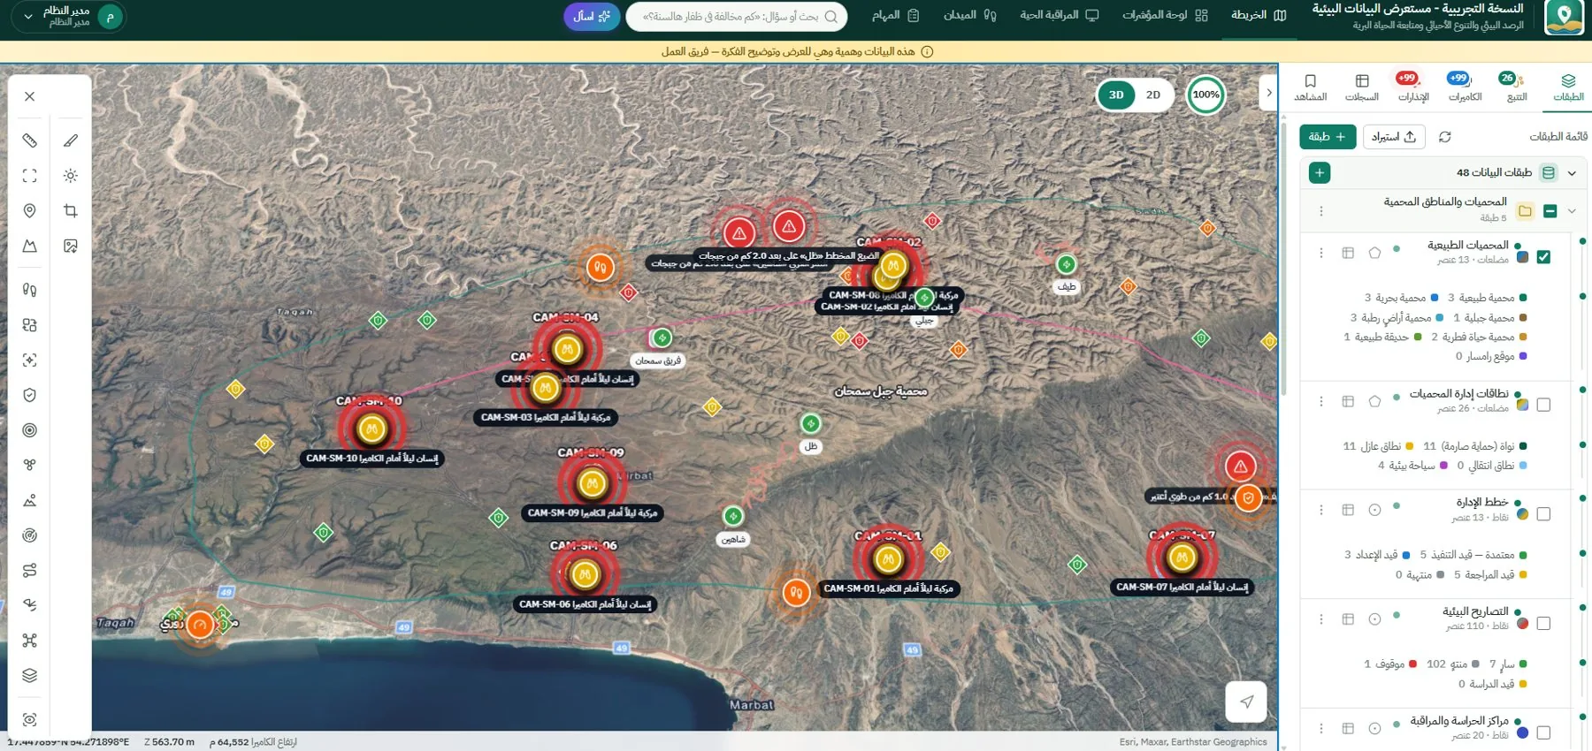Click the CAM-SM-10 camera marker on map

tap(371, 429)
